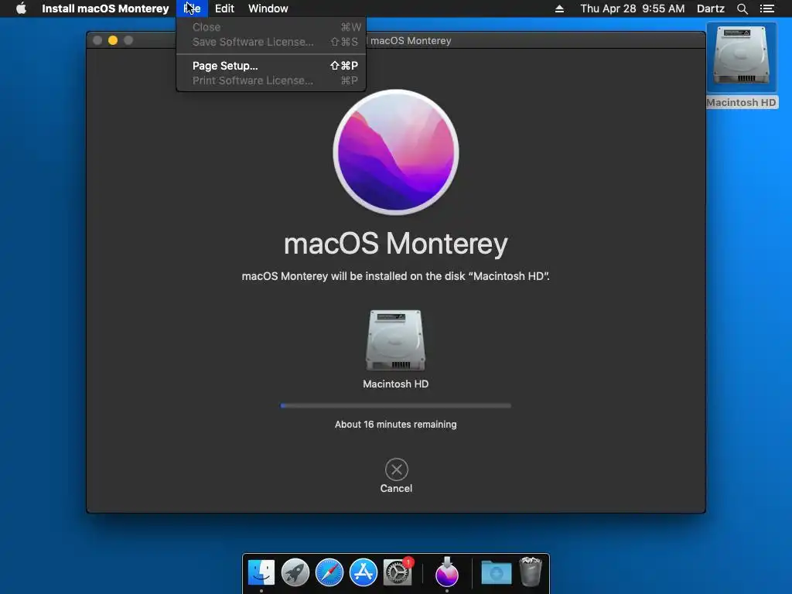Open System Preferences with badge in Dock
The height and width of the screenshot is (594, 792).
click(x=398, y=572)
